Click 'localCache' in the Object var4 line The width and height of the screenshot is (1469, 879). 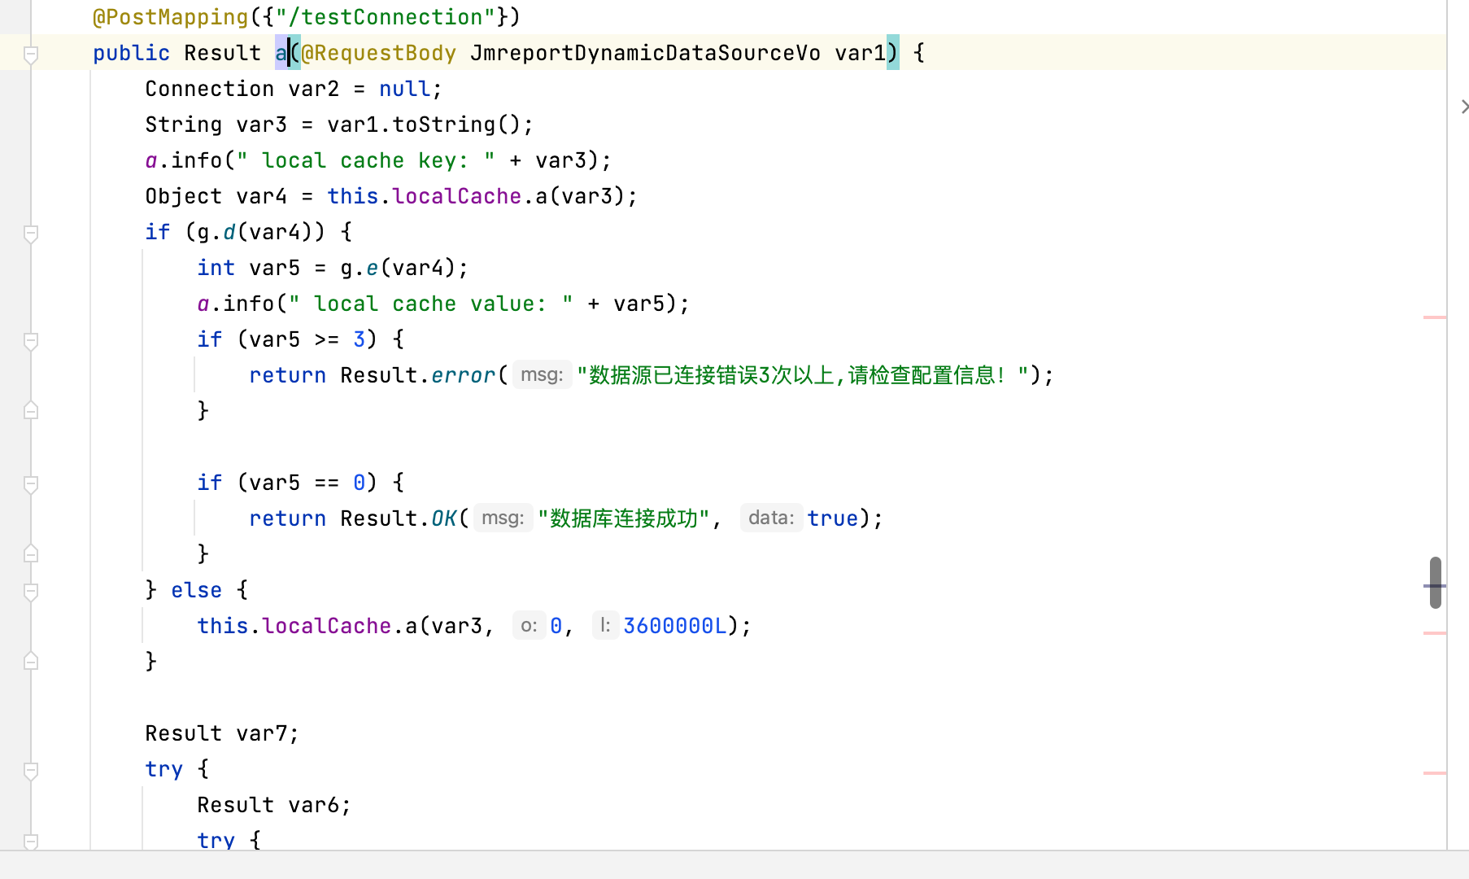pos(457,196)
